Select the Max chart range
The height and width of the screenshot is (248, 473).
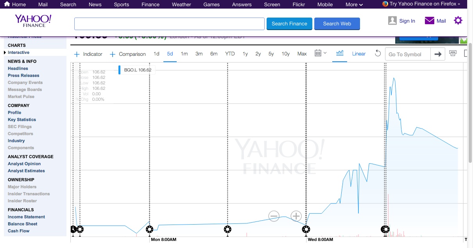tap(302, 54)
